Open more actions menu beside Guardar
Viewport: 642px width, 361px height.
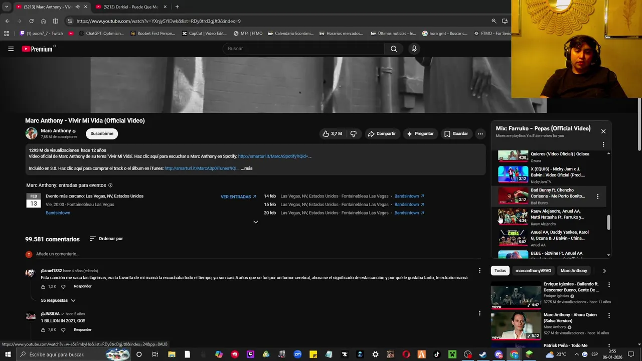pyautogui.click(x=480, y=134)
